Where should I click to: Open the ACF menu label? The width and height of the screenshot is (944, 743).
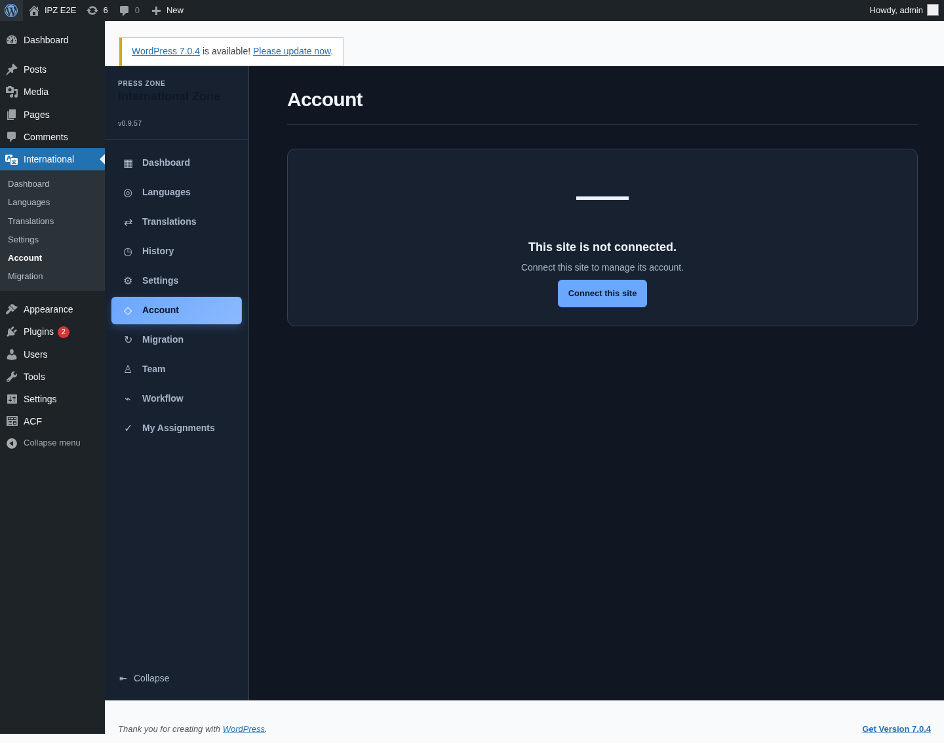[x=33, y=421]
